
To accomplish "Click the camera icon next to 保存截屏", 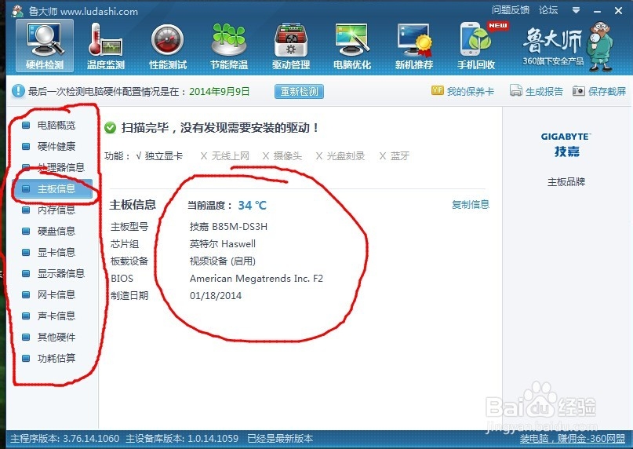I will [579, 91].
